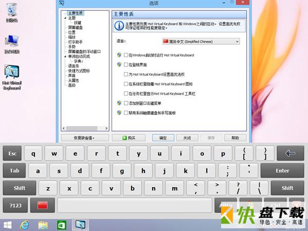Click the 关闭 close button

(x=187, y=138)
